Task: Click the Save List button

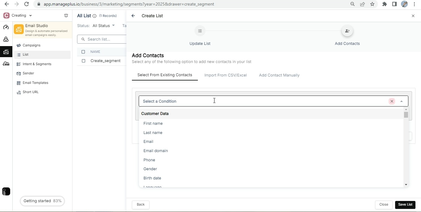Action: click(405, 205)
